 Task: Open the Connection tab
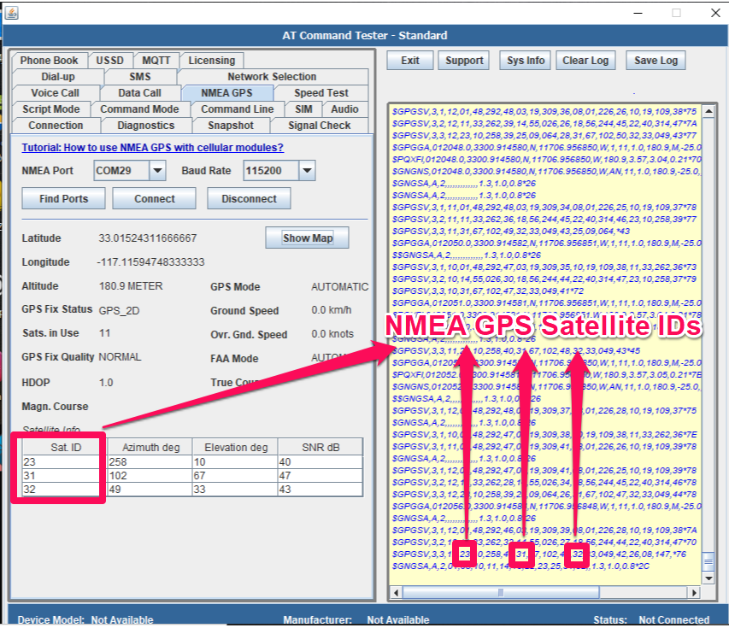tap(56, 126)
